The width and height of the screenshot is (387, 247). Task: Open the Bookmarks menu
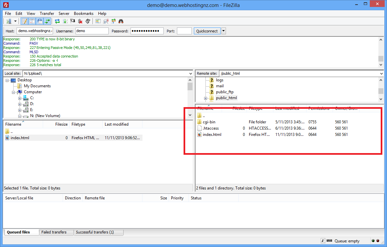point(83,14)
